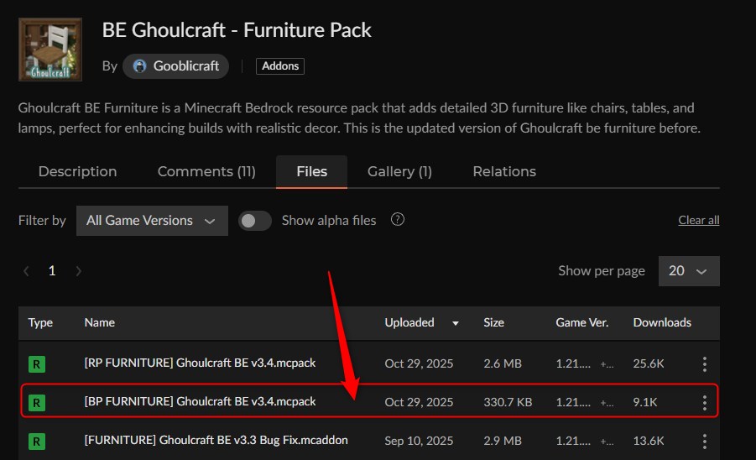Screen dimensions: 756x460
Task: Click the 25.6K downloads value
Action: tap(649, 363)
